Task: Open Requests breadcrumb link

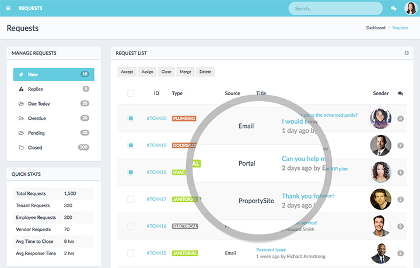Action: [400, 28]
